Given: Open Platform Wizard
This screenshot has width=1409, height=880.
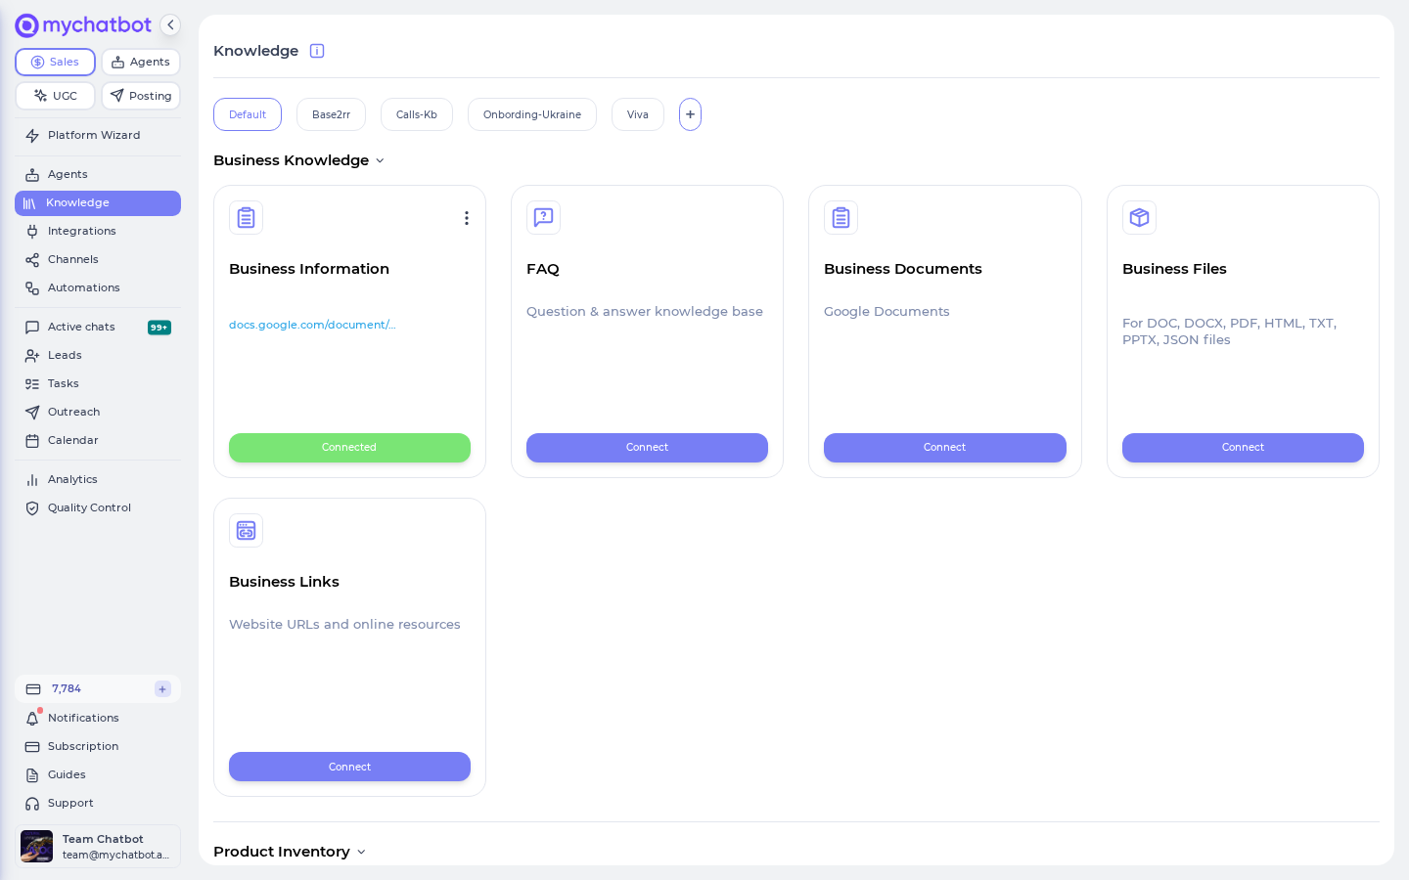Looking at the screenshot, I should point(98,136).
